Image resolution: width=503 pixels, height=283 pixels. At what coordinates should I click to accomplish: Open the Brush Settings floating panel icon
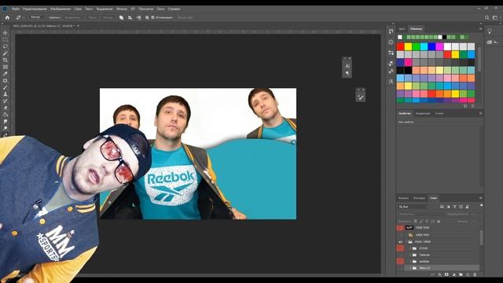361,97
